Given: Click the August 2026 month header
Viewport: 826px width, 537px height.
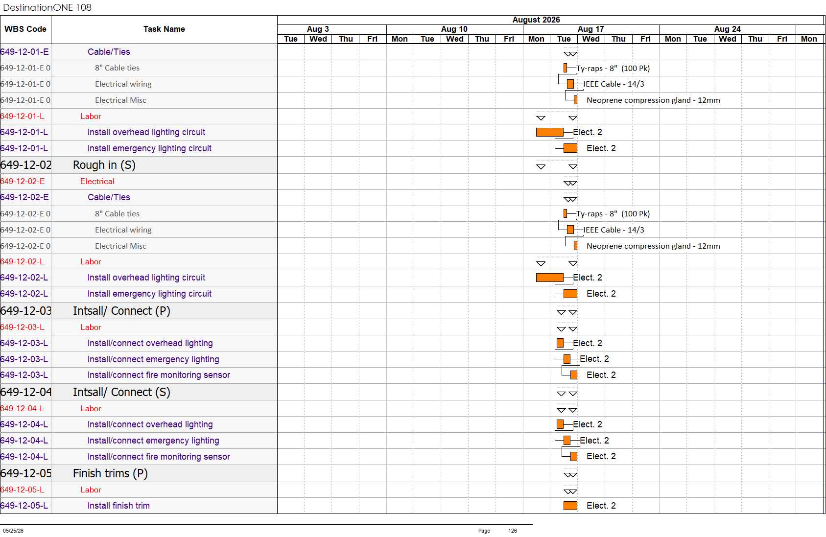Looking at the screenshot, I should click(x=536, y=20).
